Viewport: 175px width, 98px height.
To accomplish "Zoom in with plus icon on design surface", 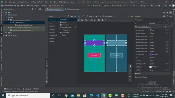I will coord(130,70).
